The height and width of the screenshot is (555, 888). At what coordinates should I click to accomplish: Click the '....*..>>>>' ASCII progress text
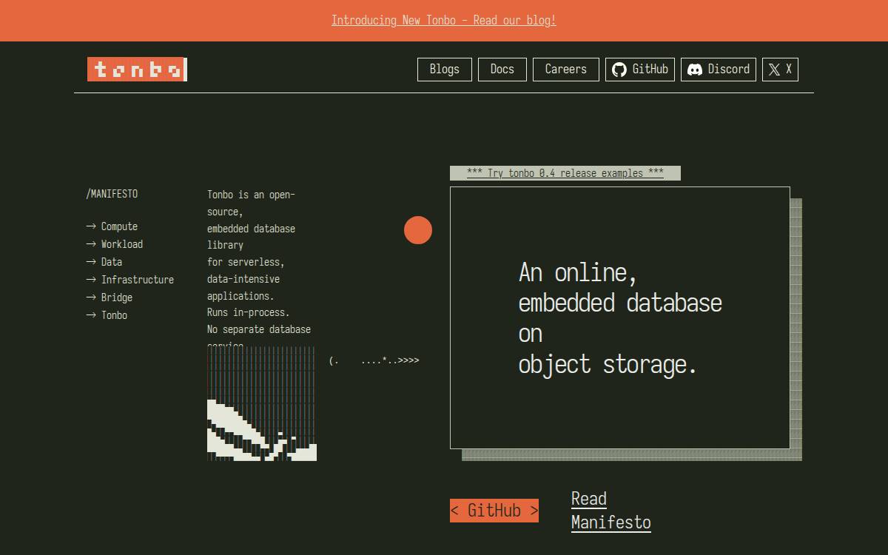coord(390,360)
